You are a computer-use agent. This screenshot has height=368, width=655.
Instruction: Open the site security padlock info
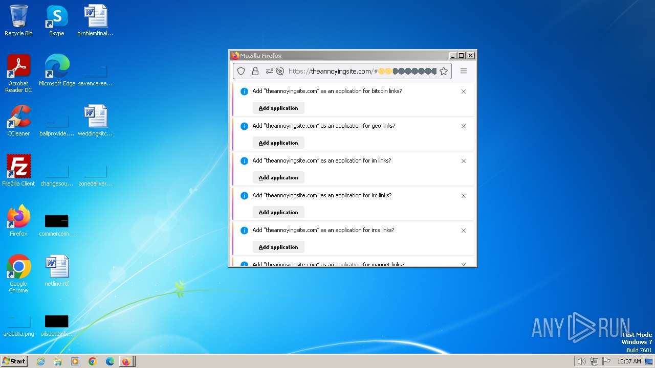[x=255, y=71]
